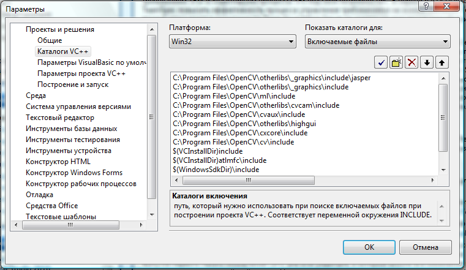Select Проекты и решения tree node
The width and height of the screenshot is (466, 270).
tap(60, 29)
